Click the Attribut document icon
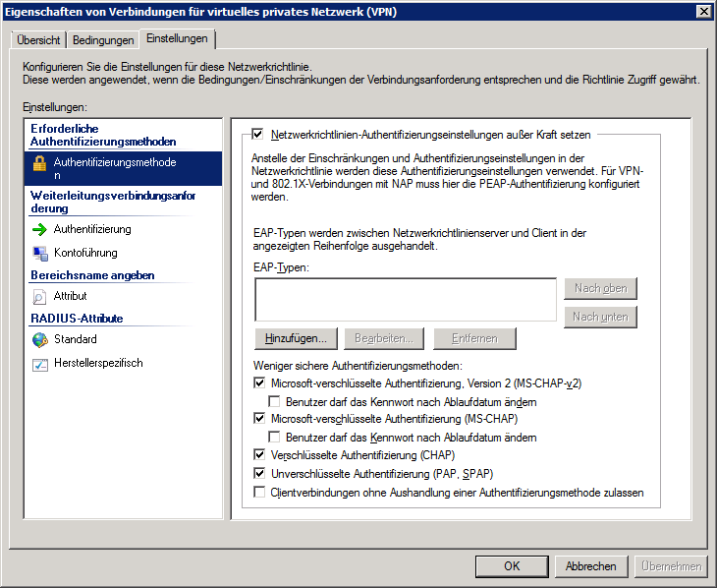717x588 pixels. pos(39,296)
